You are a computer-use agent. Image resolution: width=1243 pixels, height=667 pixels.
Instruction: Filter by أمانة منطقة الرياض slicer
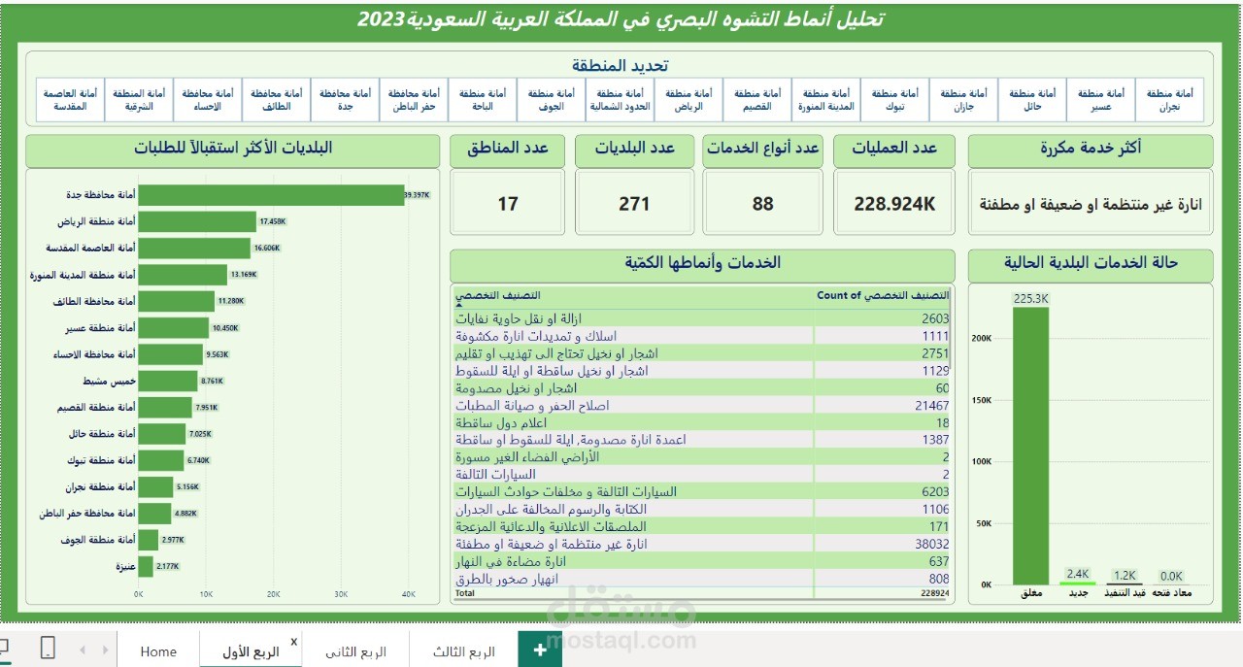click(689, 100)
